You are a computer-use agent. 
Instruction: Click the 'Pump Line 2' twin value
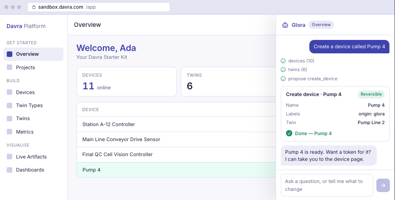371,123
